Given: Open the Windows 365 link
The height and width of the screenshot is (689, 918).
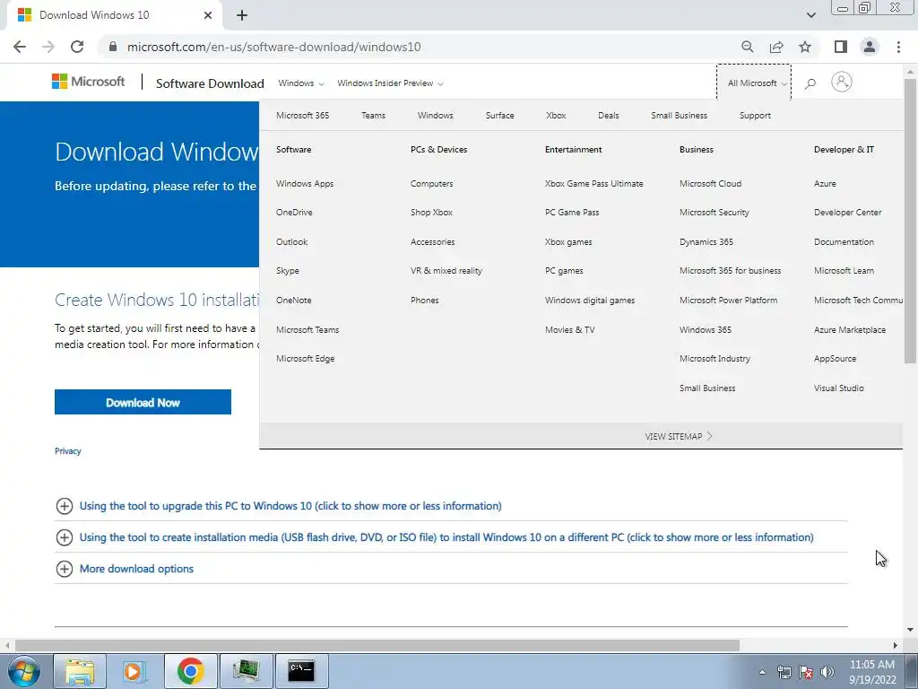Looking at the screenshot, I should click(706, 329).
